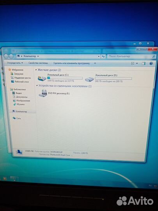The width and height of the screenshot is (158, 211).
Task: Click the Back navigation arrow
Action: coord(6,56)
